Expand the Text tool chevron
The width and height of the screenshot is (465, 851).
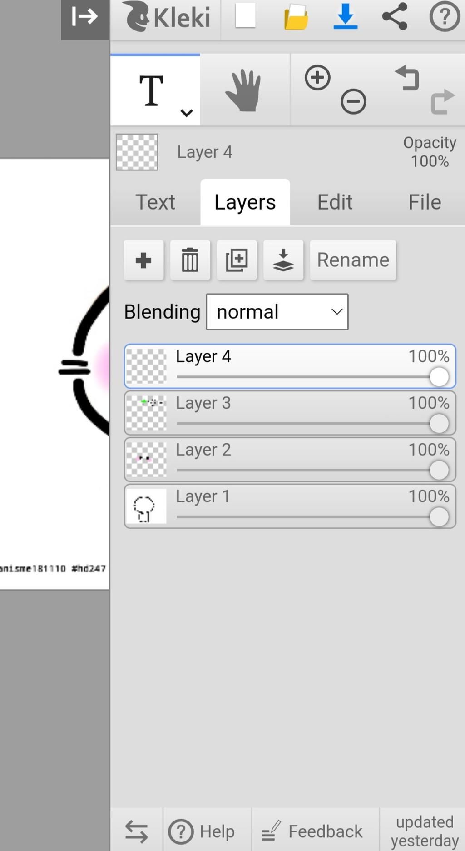click(x=187, y=113)
